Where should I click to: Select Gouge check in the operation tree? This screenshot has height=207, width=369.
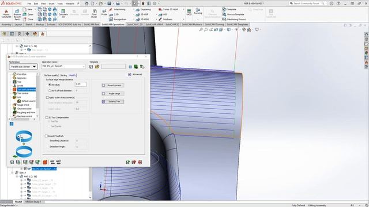click(23, 105)
